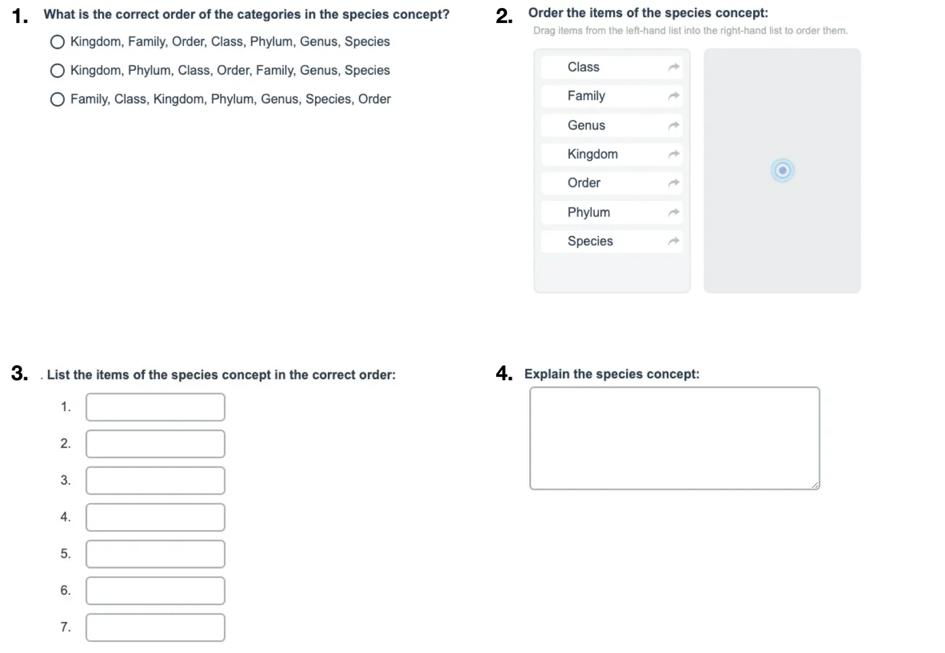Click the move arrow beside Order
Image resolution: width=945 pixels, height=653 pixels.
coord(673,183)
